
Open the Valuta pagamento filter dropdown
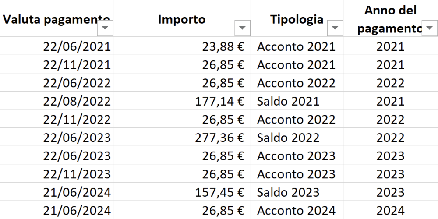coord(105,28)
